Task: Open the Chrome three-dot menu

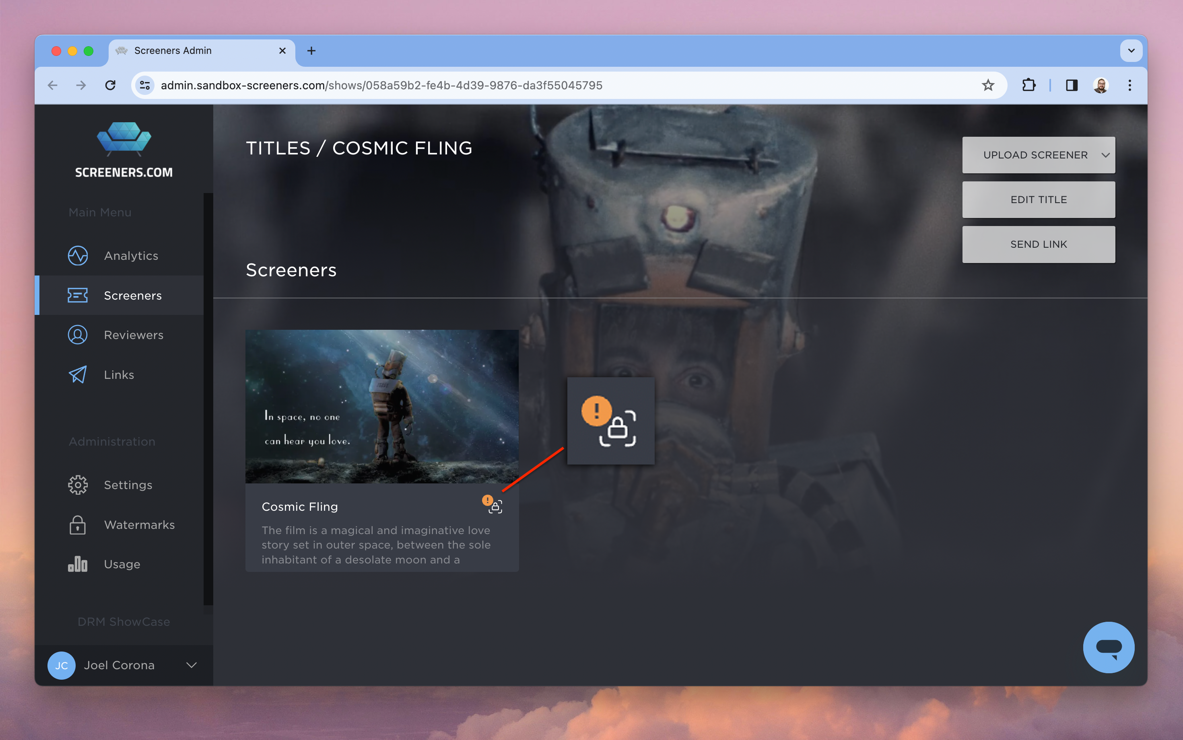Action: 1129,85
